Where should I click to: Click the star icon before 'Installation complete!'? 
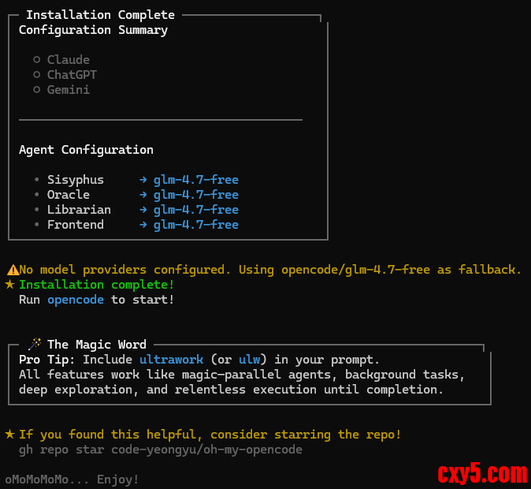[x=9, y=285]
